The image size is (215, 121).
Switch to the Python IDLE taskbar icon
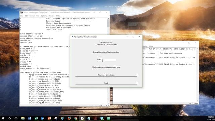tap(82, 118)
